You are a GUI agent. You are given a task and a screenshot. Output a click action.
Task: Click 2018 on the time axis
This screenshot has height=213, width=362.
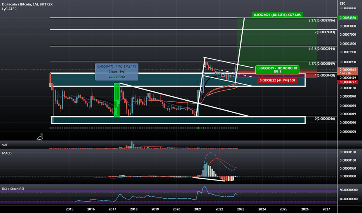coord(134,209)
